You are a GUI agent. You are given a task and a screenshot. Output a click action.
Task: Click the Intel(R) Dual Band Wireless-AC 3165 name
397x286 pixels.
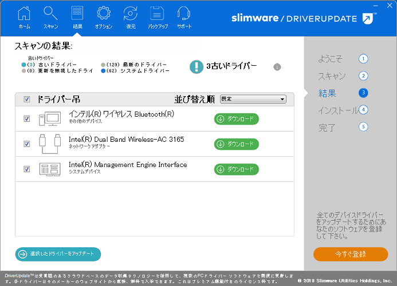pyautogui.click(x=127, y=140)
